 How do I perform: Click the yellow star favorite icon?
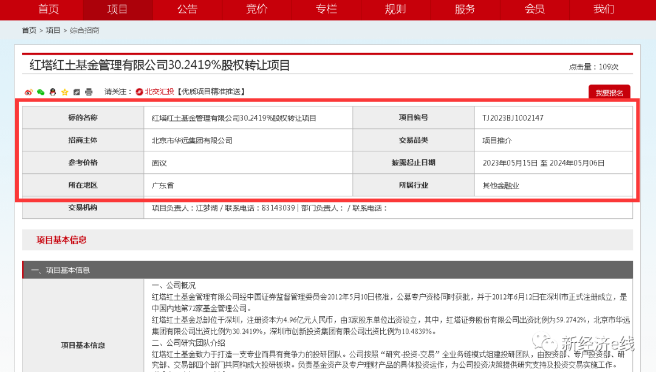[64, 92]
